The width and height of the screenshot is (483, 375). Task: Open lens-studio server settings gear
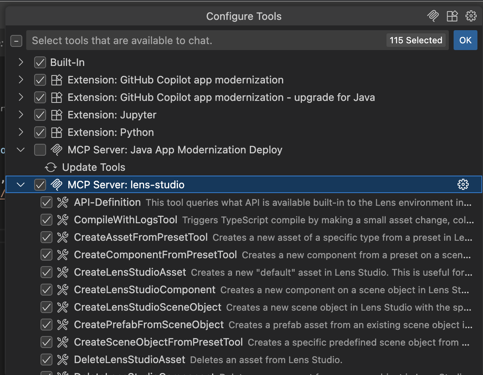pos(463,184)
